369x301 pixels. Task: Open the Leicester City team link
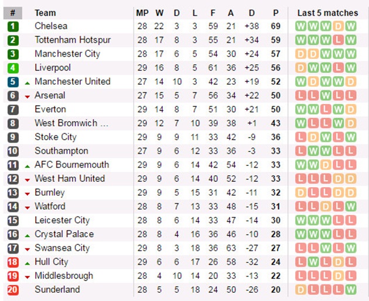tap(62, 220)
